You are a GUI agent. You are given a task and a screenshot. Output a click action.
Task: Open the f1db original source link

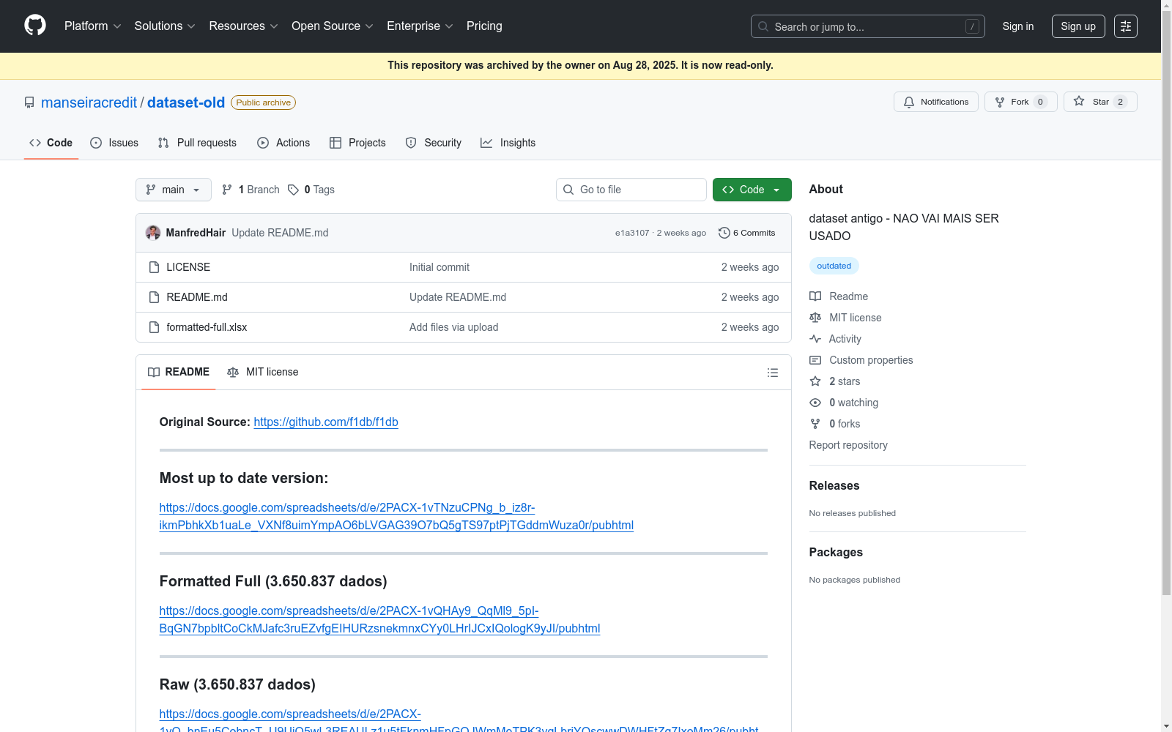(x=326, y=422)
